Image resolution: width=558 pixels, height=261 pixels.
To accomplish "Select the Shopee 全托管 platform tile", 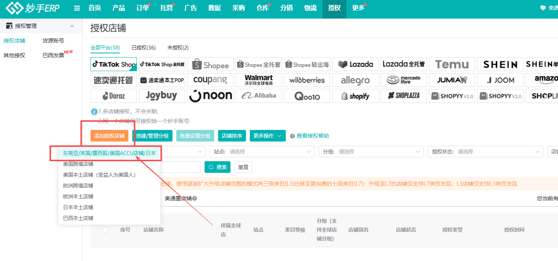I will (259, 64).
